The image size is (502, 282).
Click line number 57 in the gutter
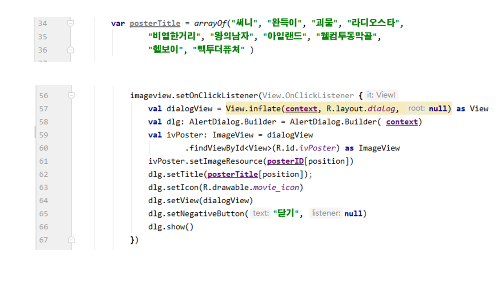tap(43, 108)
